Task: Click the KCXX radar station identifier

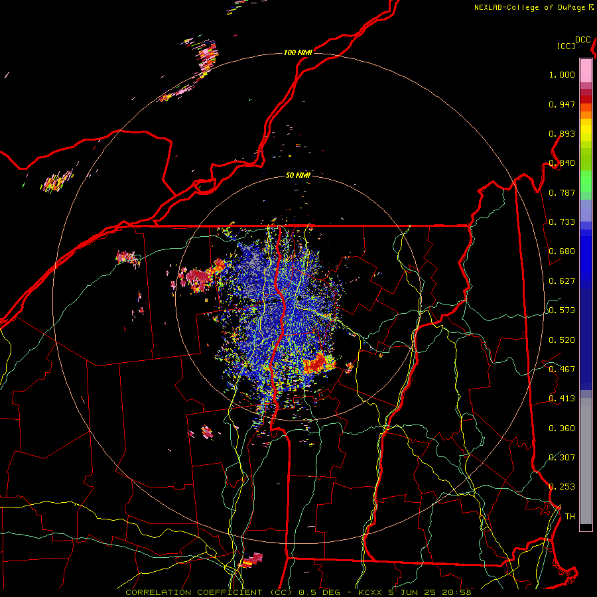Action: (369, 592)
